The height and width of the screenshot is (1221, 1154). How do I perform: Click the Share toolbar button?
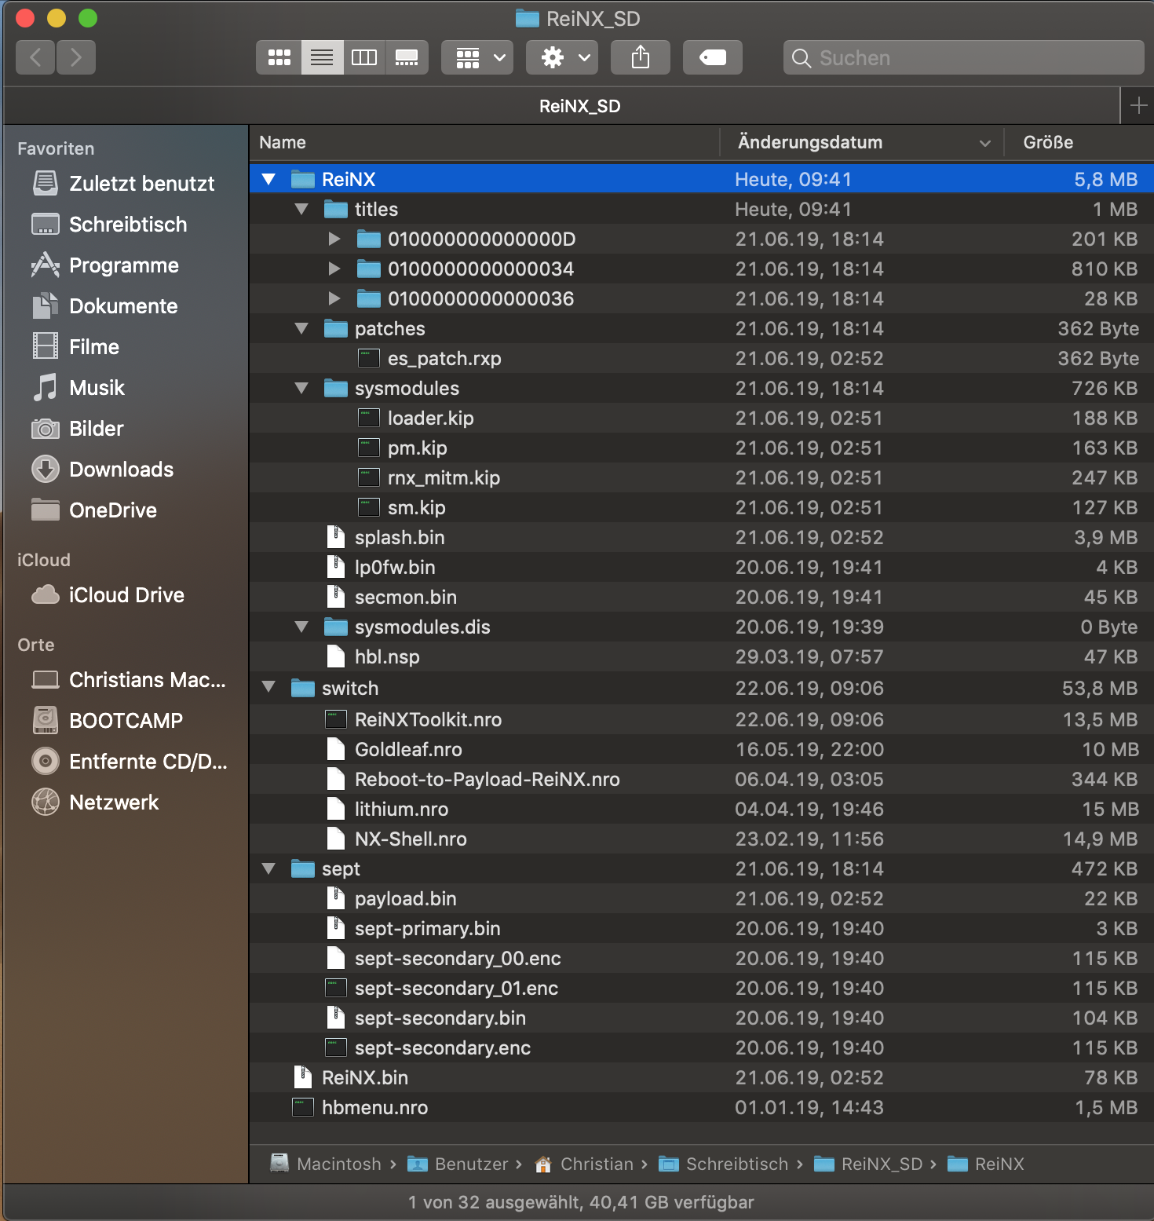tap(641, 57)
